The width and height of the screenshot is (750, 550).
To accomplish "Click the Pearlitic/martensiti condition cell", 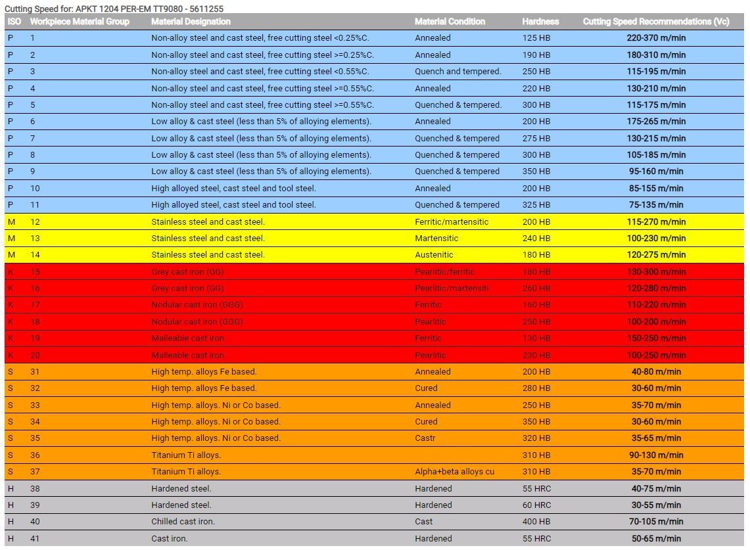I will coord(454,288).
